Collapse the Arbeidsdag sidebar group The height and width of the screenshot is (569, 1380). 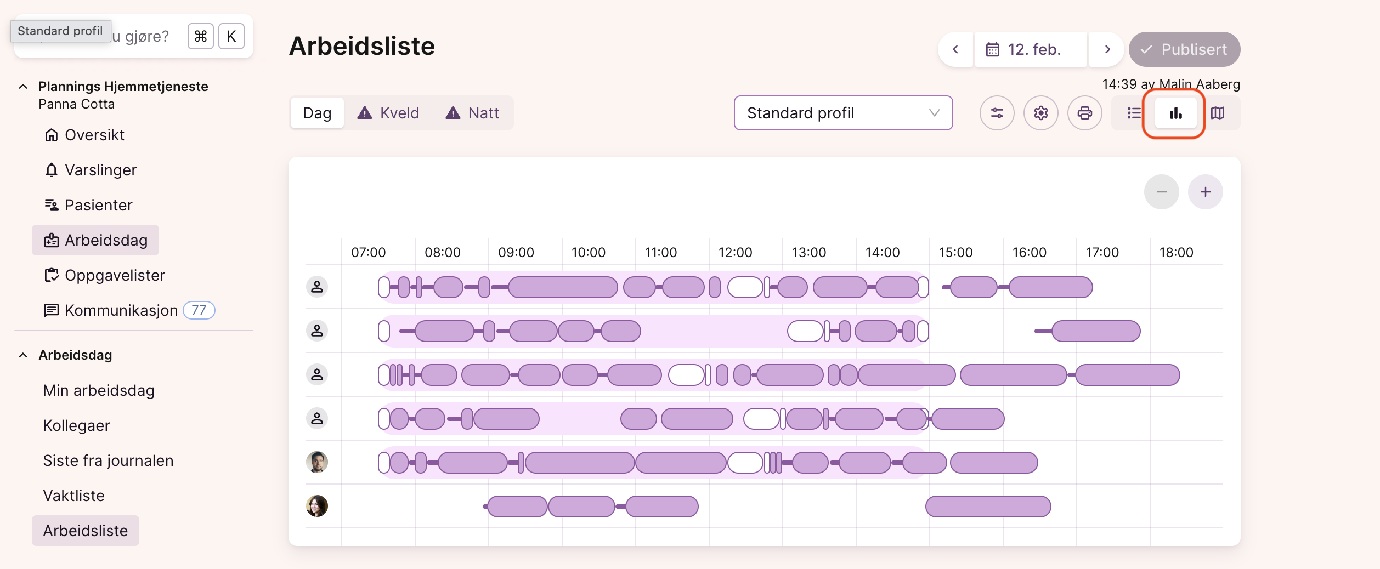coord(23,355)
